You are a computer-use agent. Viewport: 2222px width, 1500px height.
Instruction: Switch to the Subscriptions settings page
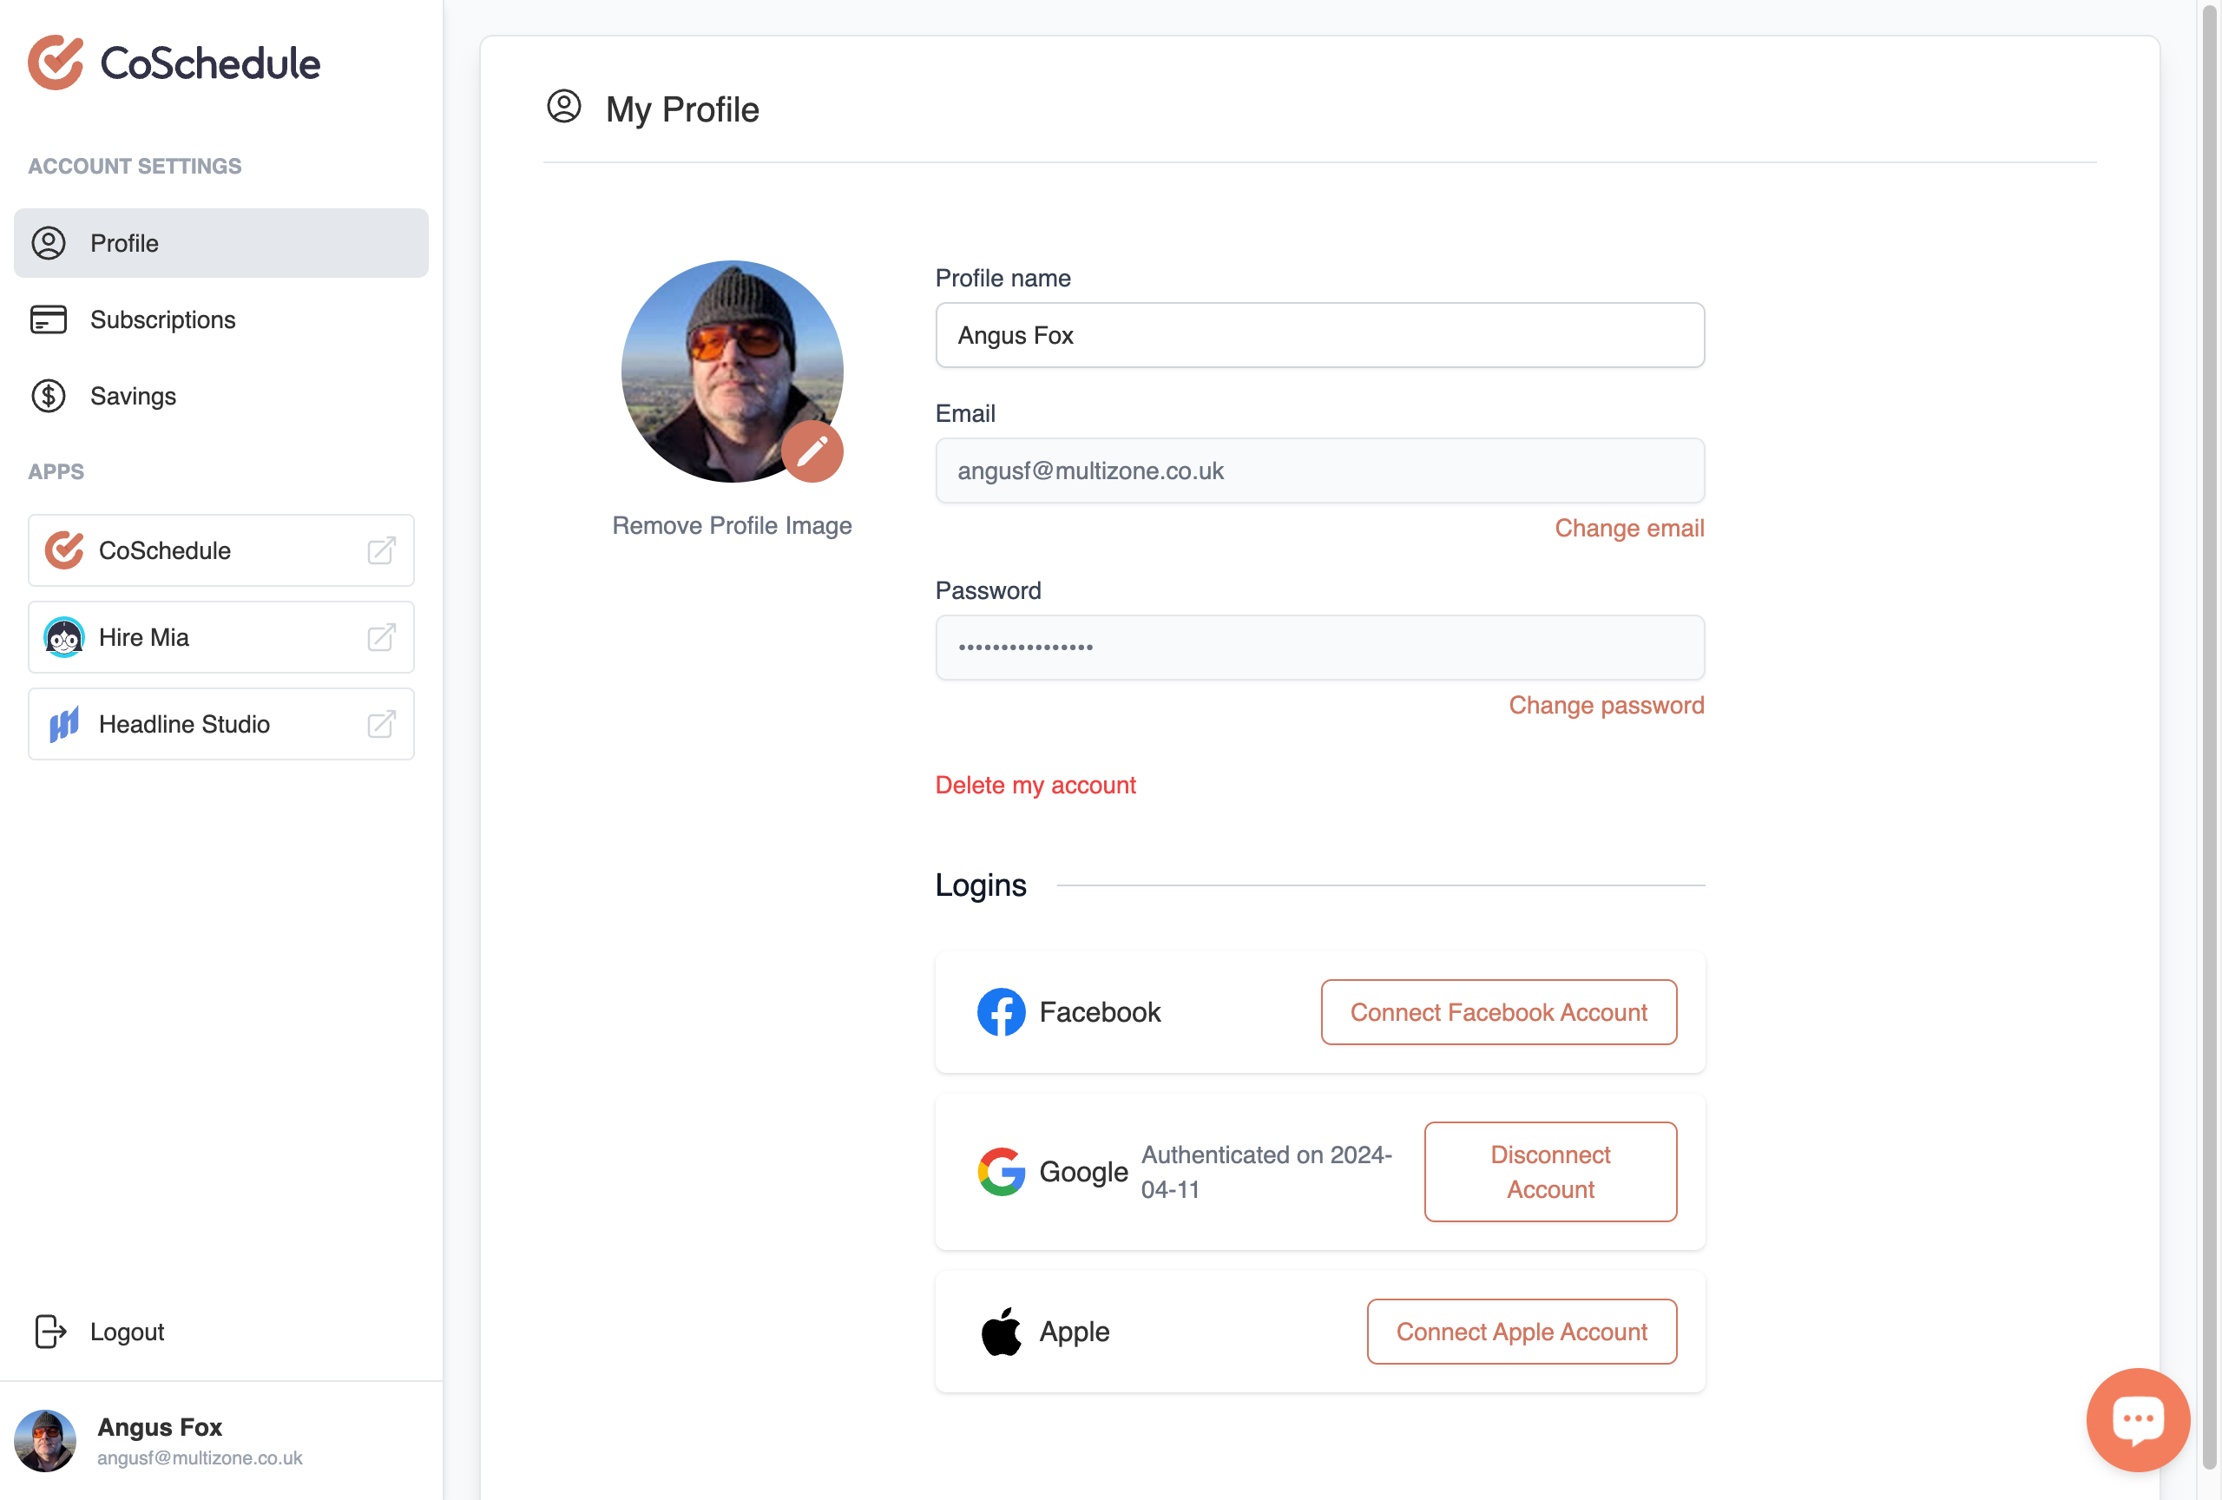(162, 319)
